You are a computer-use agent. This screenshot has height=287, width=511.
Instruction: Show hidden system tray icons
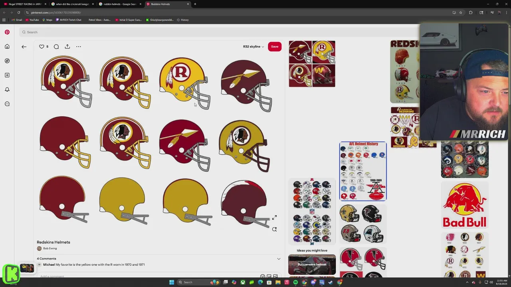coord(468,282)
